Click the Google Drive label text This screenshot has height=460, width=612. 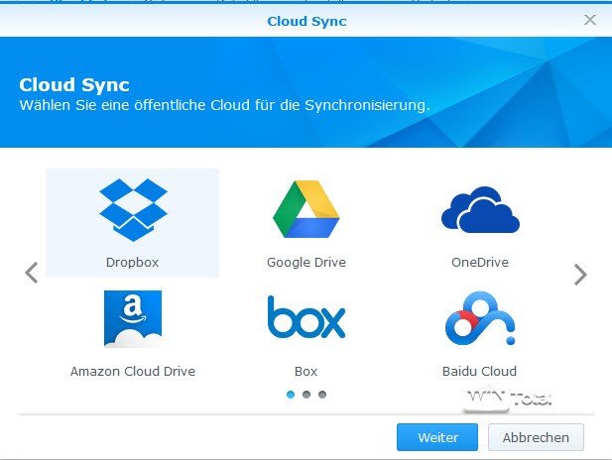click(x=306, y=262)
